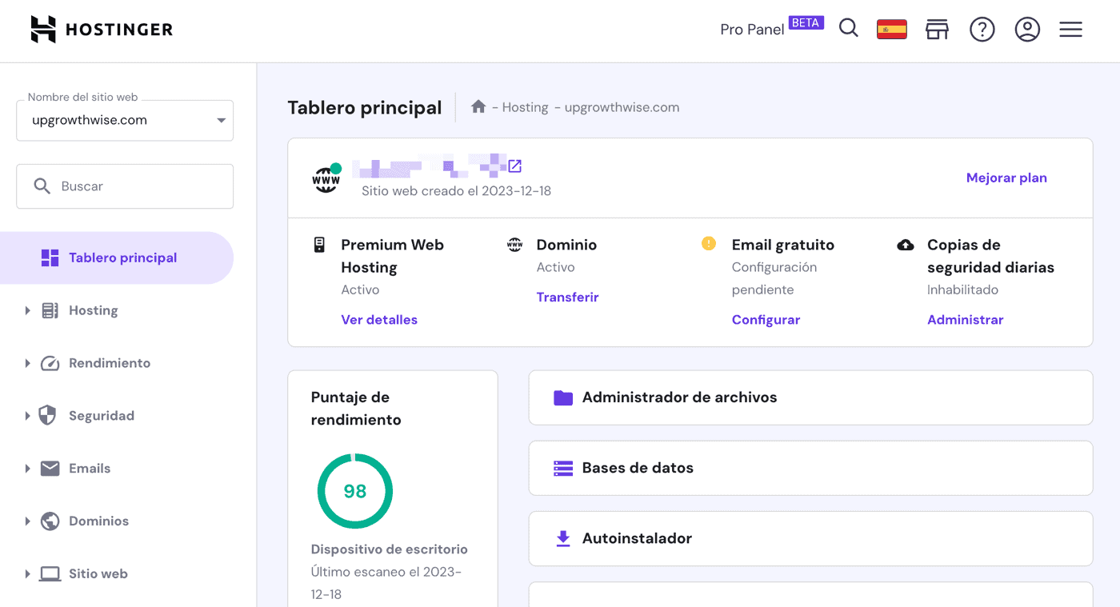1120x607 pixels.
Task: Click the Seguridad shield icon
Action: (48, 415)
